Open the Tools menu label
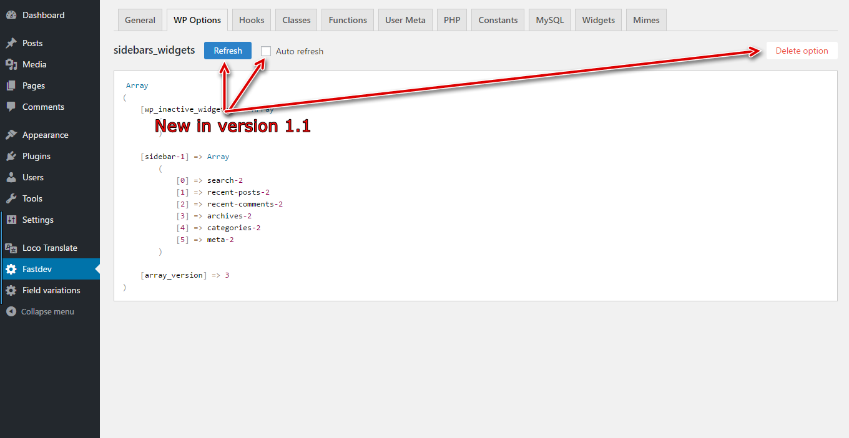 (x=32, y=198)
